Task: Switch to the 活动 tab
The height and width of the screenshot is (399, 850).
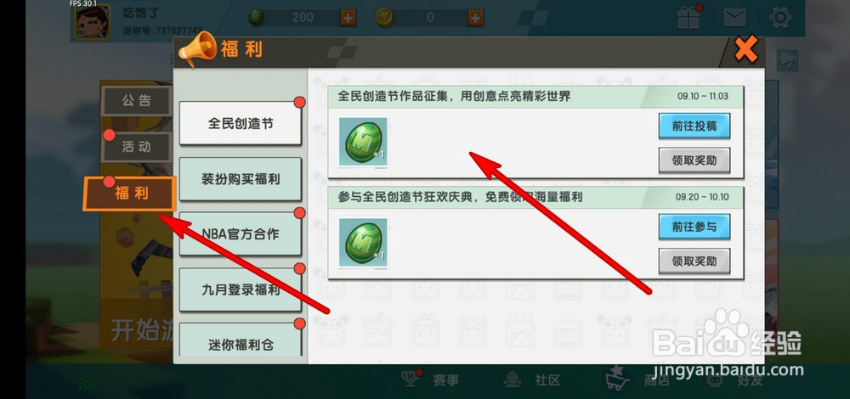Action: coord(137,147)
